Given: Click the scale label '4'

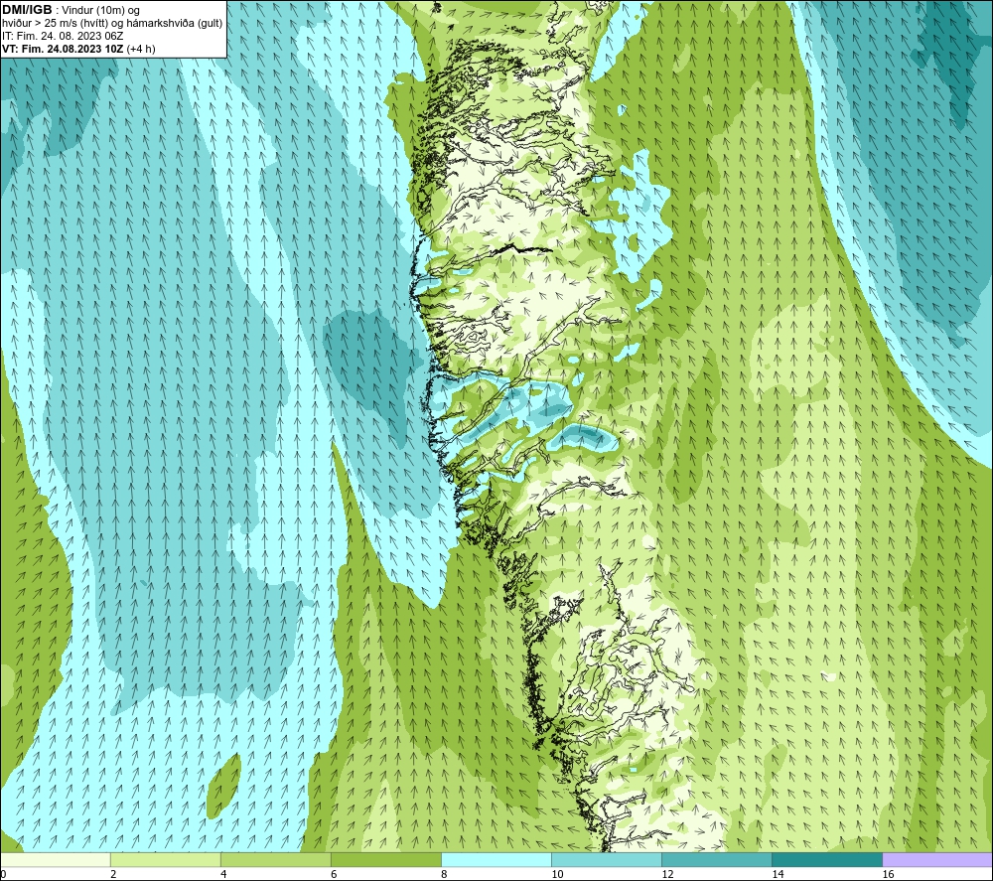Looking at the screenshot, I should coord(222,875).
